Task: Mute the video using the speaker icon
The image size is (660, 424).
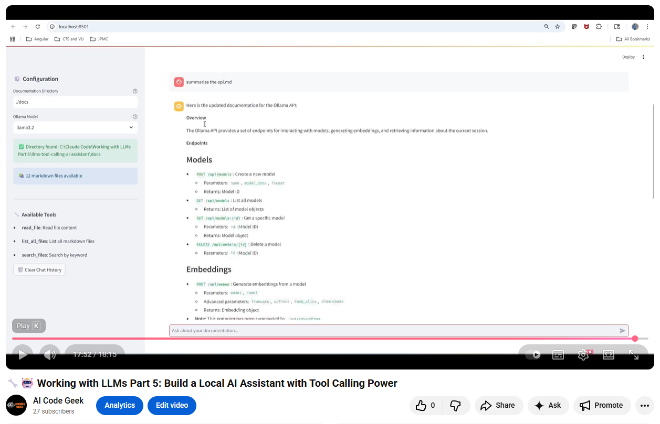Action: pos(50,355)
